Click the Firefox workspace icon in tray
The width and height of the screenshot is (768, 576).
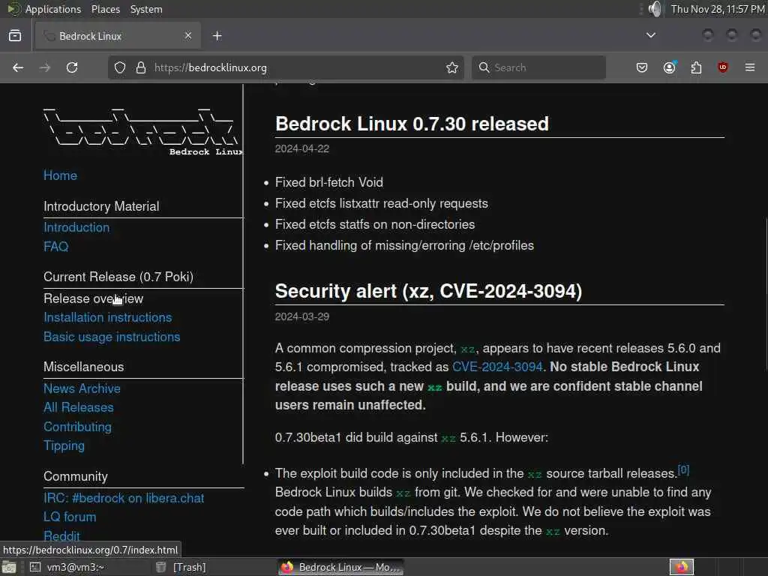[682, 567]
